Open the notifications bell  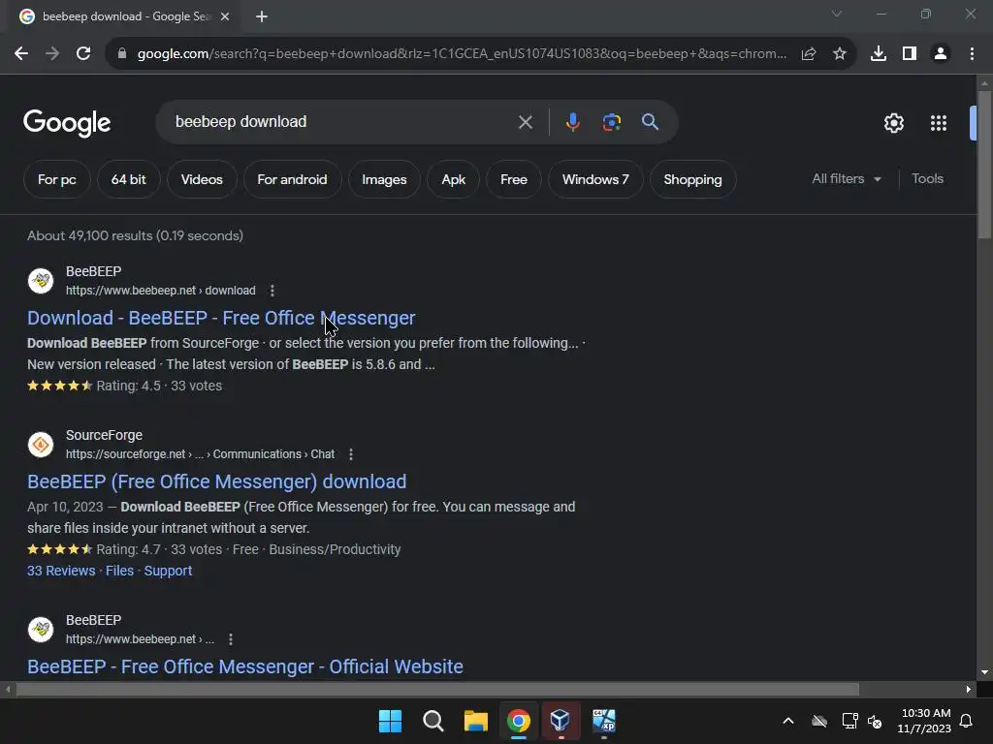point(967,721)
